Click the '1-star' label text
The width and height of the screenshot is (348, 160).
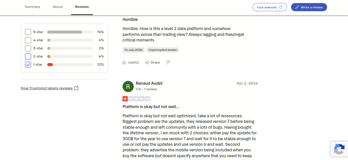click(x=38, y=65)
